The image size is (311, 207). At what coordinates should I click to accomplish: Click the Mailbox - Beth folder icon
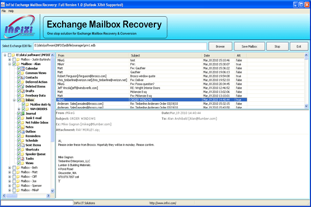coord(18,168)
